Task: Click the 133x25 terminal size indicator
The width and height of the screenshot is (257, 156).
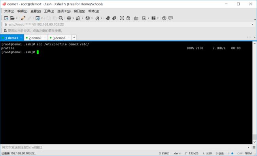Action: [x=192, y=153]
